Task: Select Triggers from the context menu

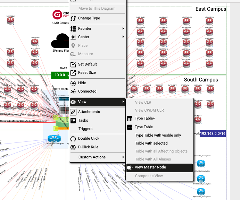Action: (85, 129)
